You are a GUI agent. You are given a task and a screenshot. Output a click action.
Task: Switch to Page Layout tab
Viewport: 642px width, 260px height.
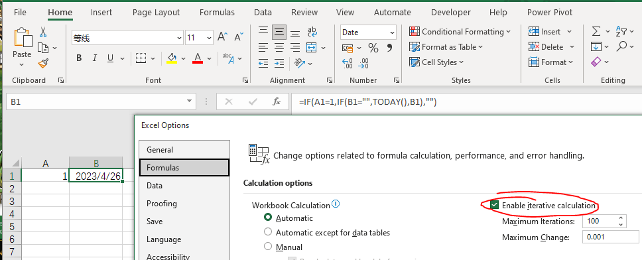(156, 13)
